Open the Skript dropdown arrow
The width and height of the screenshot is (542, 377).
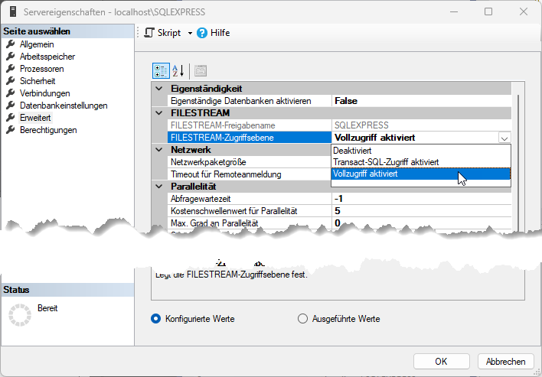[x=190, y=33]
